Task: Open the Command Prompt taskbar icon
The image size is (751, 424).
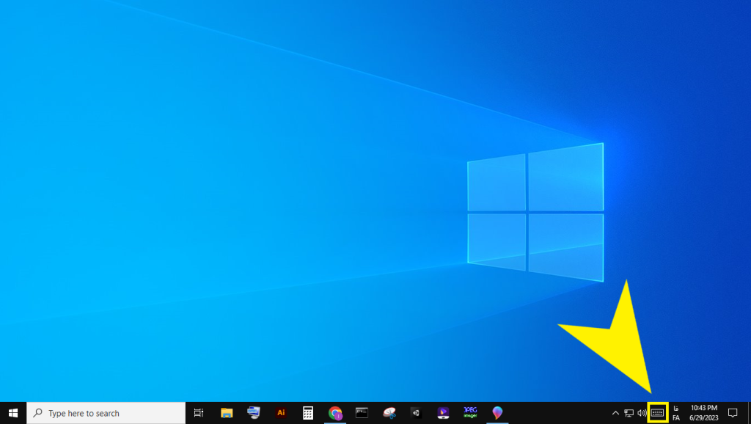Action: 362,413
